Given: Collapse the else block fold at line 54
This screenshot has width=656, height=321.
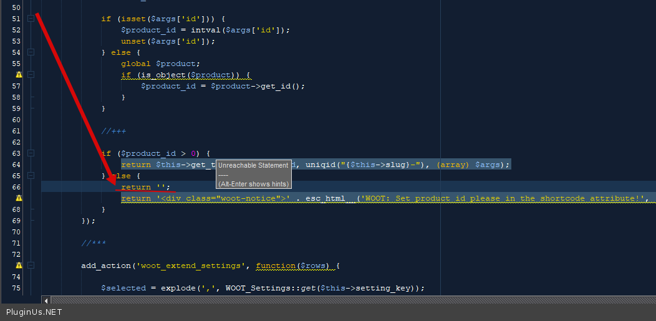Looking at the screenshot, I should (x=31, y=52).
